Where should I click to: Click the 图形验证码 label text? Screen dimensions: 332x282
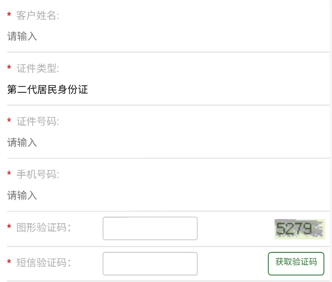(x=43, y=228)
